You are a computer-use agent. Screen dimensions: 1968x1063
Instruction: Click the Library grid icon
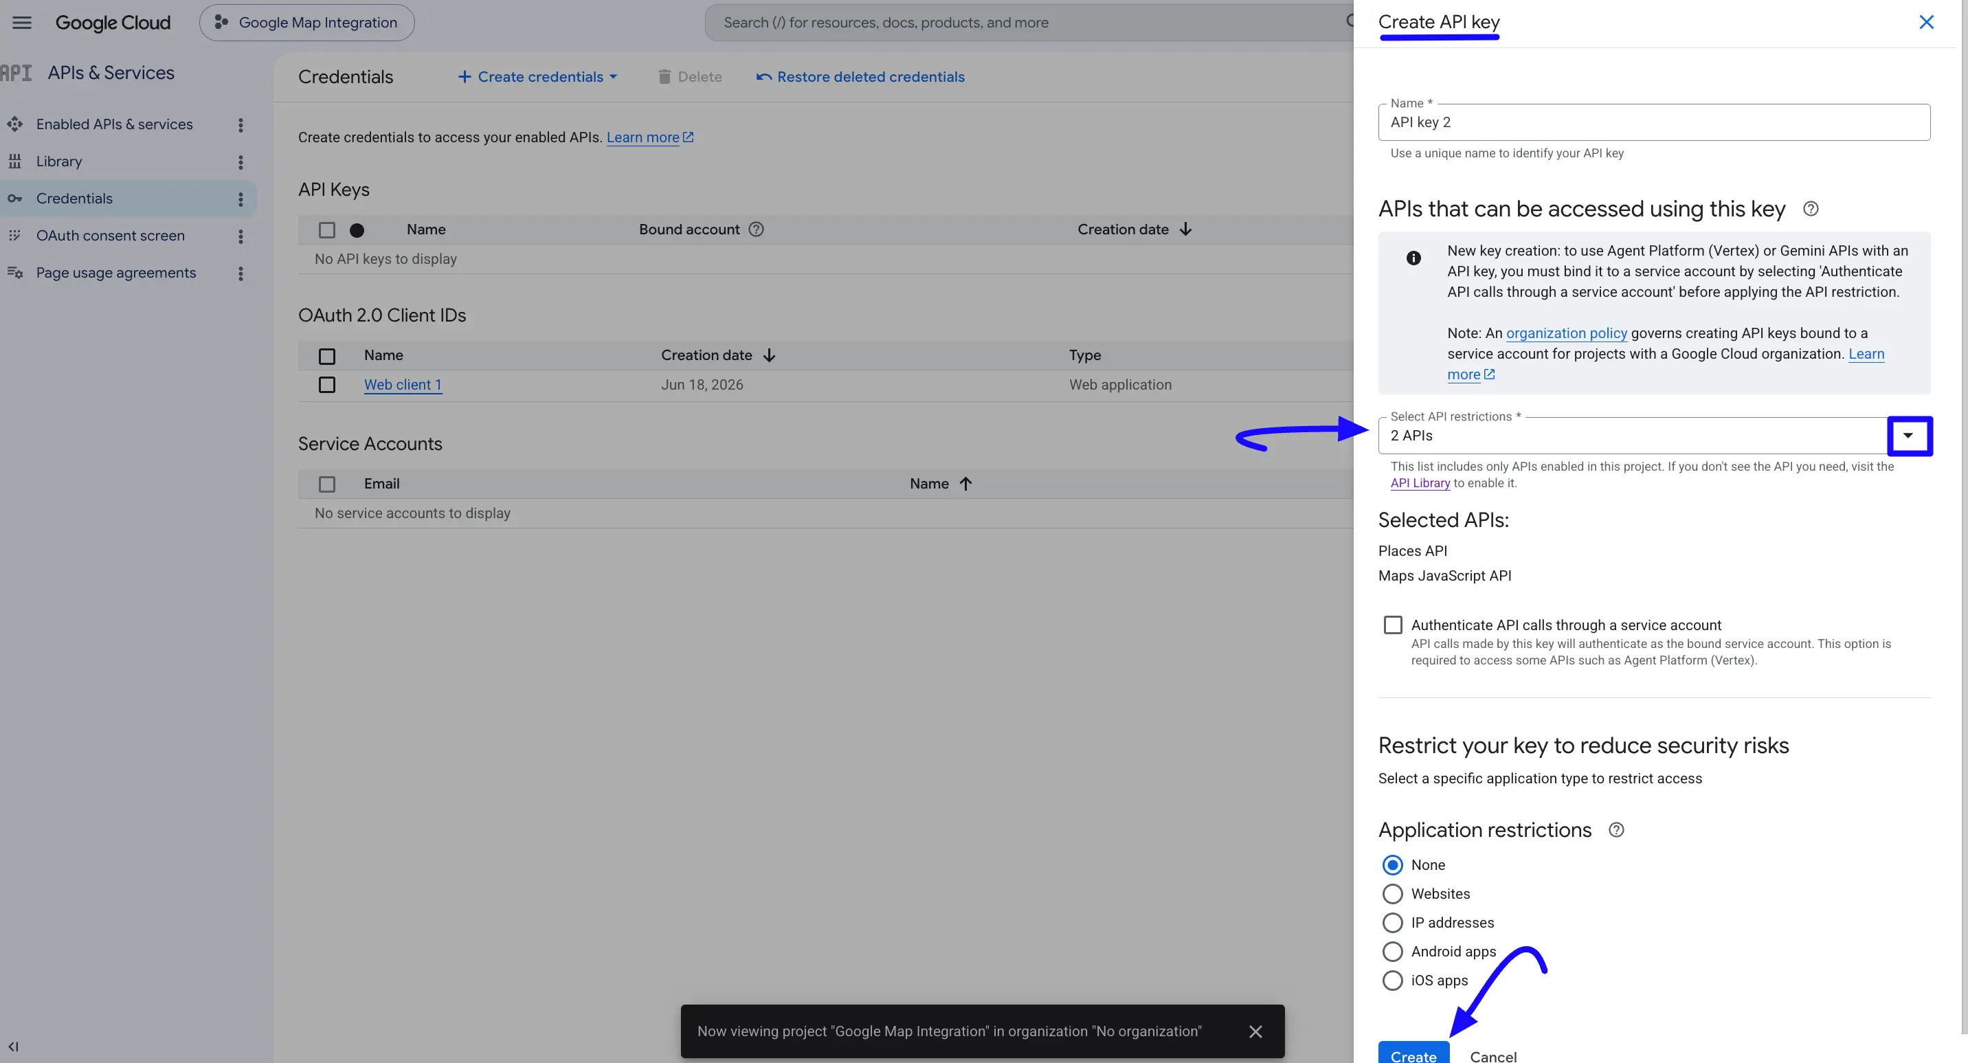14,161
